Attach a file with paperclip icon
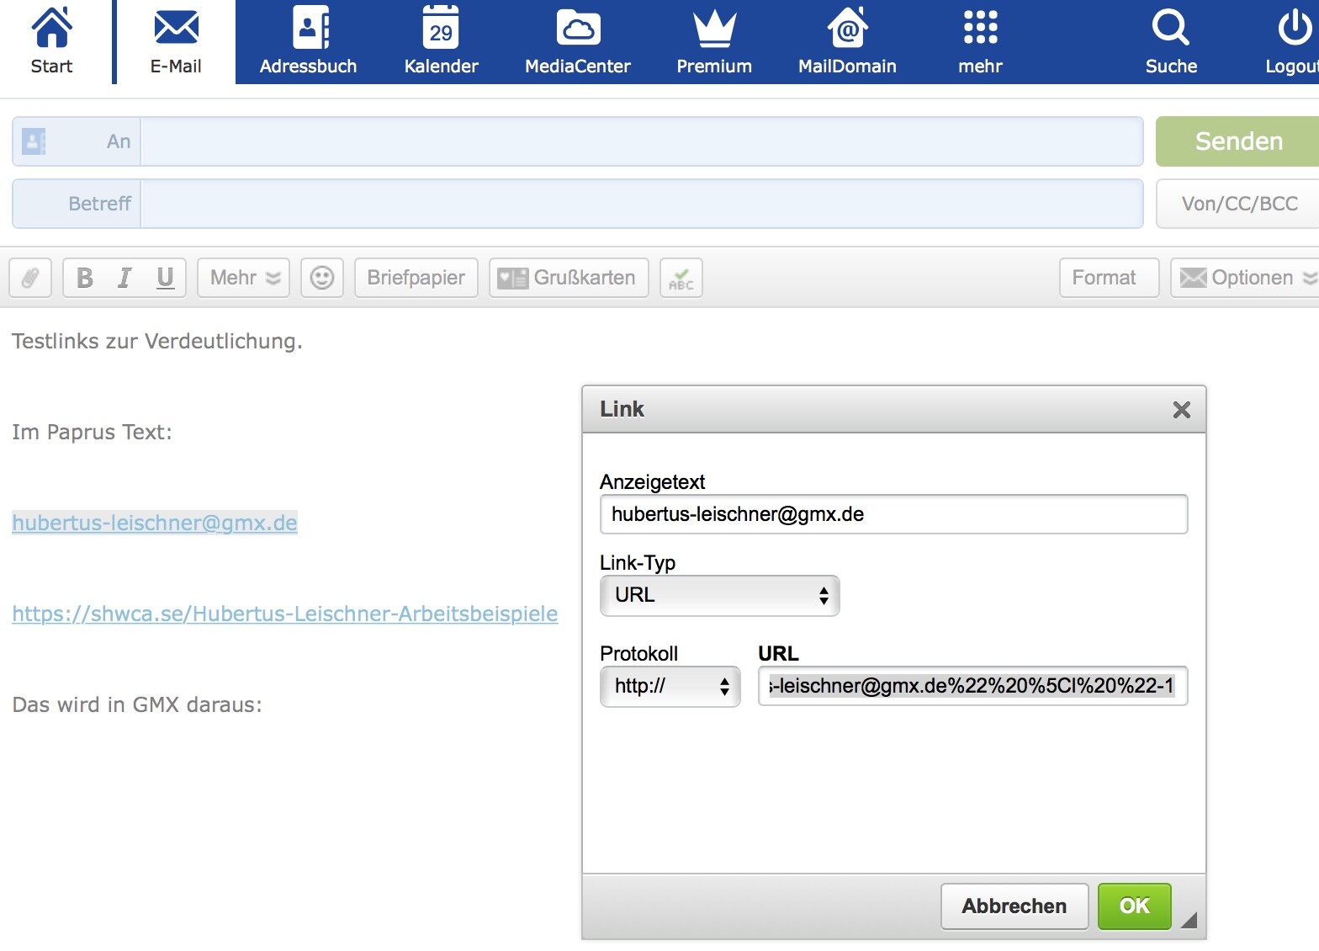Screen dimensions: 1319x951 click(30, 278)
